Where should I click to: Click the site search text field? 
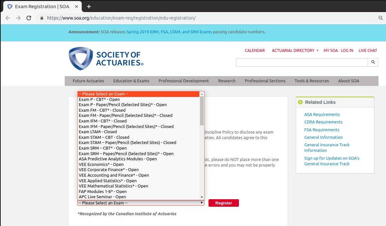pos(302,62)
